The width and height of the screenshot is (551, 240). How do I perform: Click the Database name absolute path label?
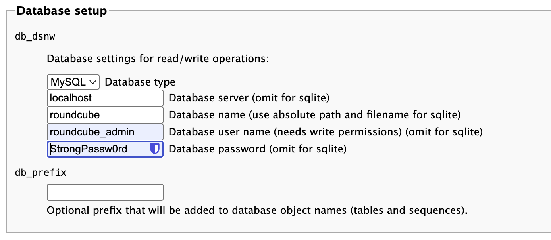314,115
